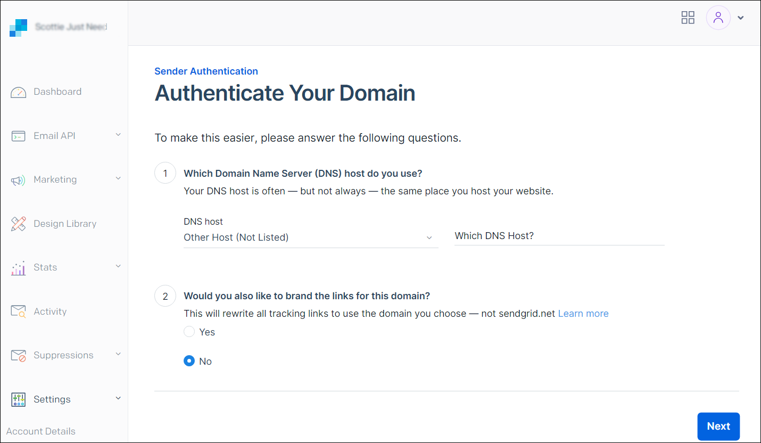Image resolution: width=761 pixels, height=443 pixels.
Task: Expand the Email API sidebar section
Action: click(x=118, y=135)
